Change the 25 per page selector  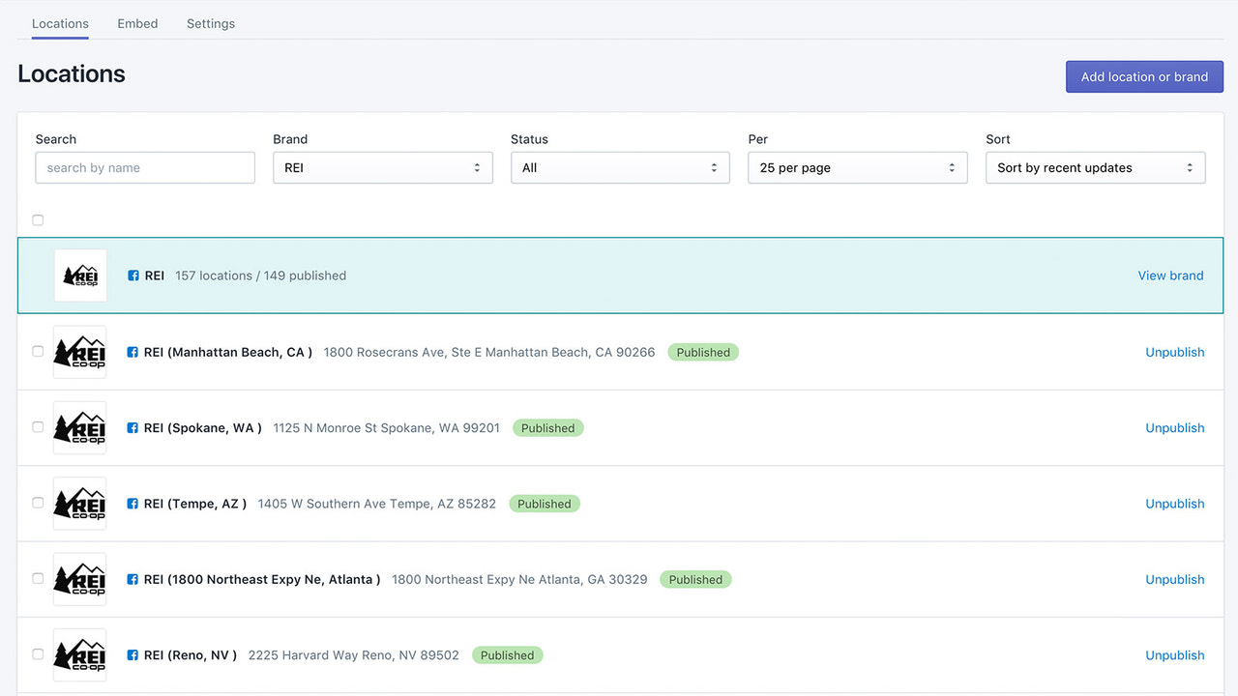click(857, 167)
